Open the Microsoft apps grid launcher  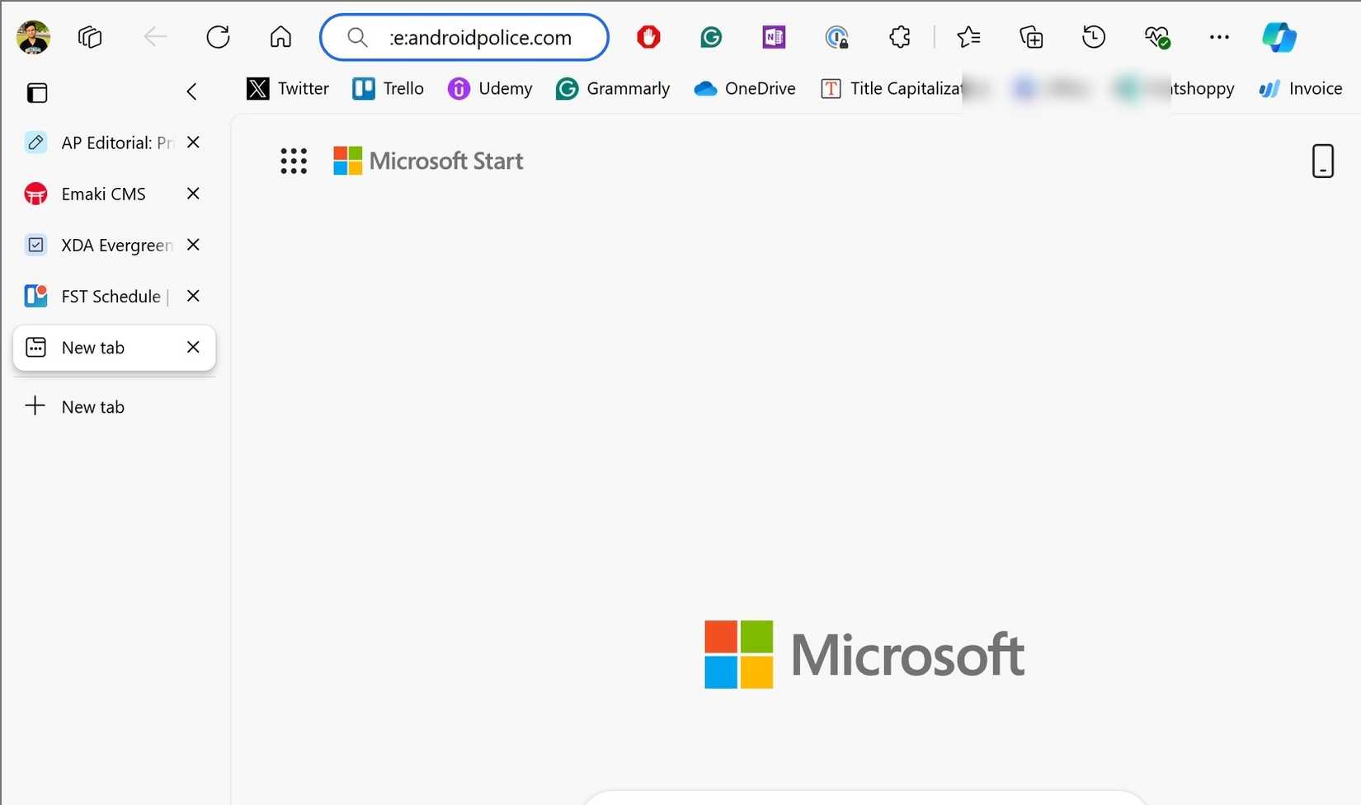pyautogui.click(x=294, y=161)
